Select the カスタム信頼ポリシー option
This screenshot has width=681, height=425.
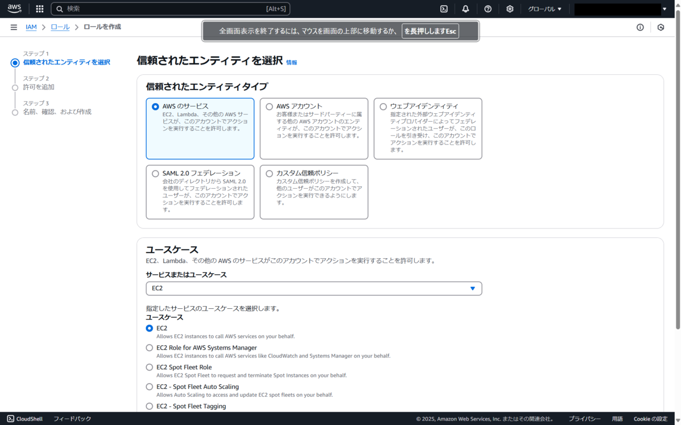pos(314,192)
